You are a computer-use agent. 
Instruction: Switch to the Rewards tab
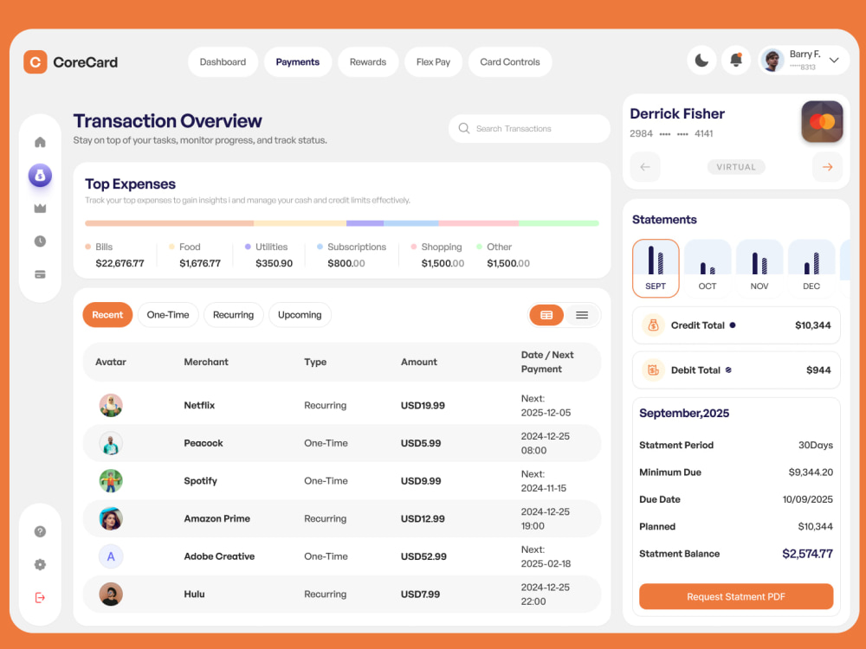click(368, 61)
